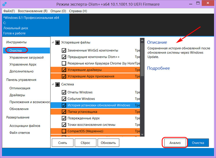This screenshot has height=158, width=216.
Task: Open 'Файл ответов' section
Action: tap(19, 133)
